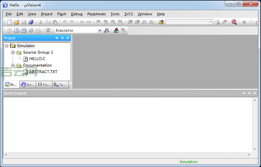Click the find text input field
Image resolution: width=261 pixels, height=167 pixels.
tap(187, 22)
